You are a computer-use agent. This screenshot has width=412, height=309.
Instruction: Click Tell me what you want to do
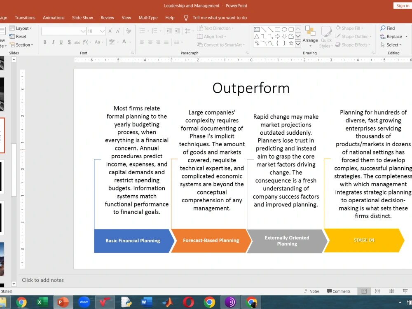(220, 18)
